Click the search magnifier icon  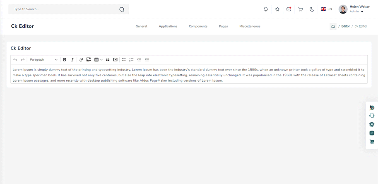point(122,9)
